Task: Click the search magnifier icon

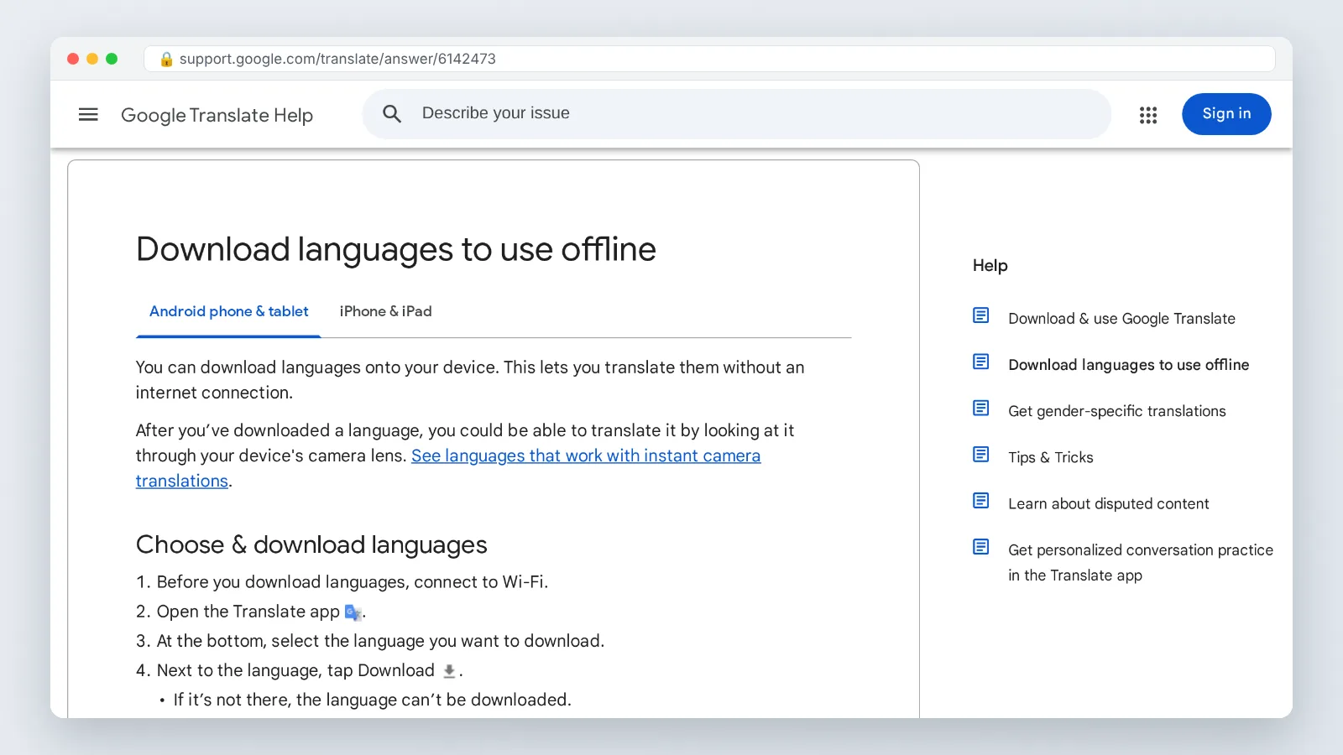Action: (392, 114)
